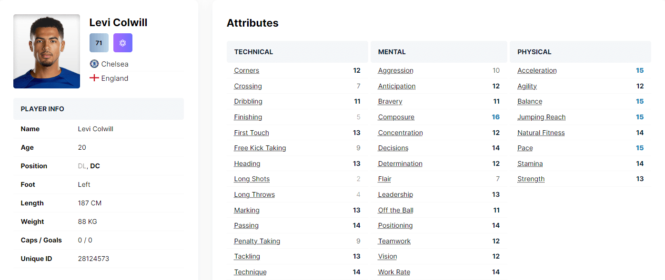Click the Composure attribute label
The height and width of the screenshot is (280, 665).
click(x=396, y=117)
